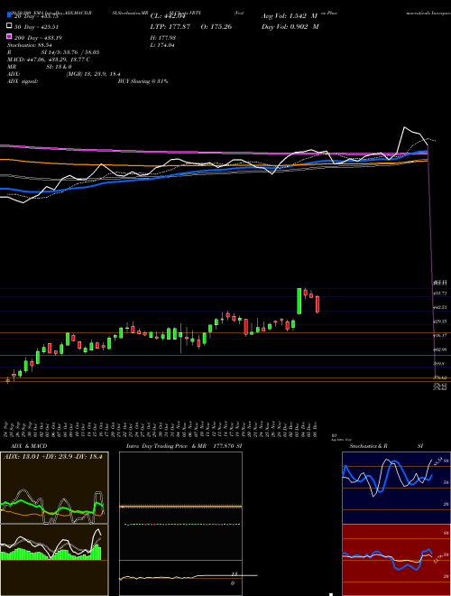Select the '200 Day - 433.19' legend text
This screenshot has height=596, width=451.
[38, 38]
